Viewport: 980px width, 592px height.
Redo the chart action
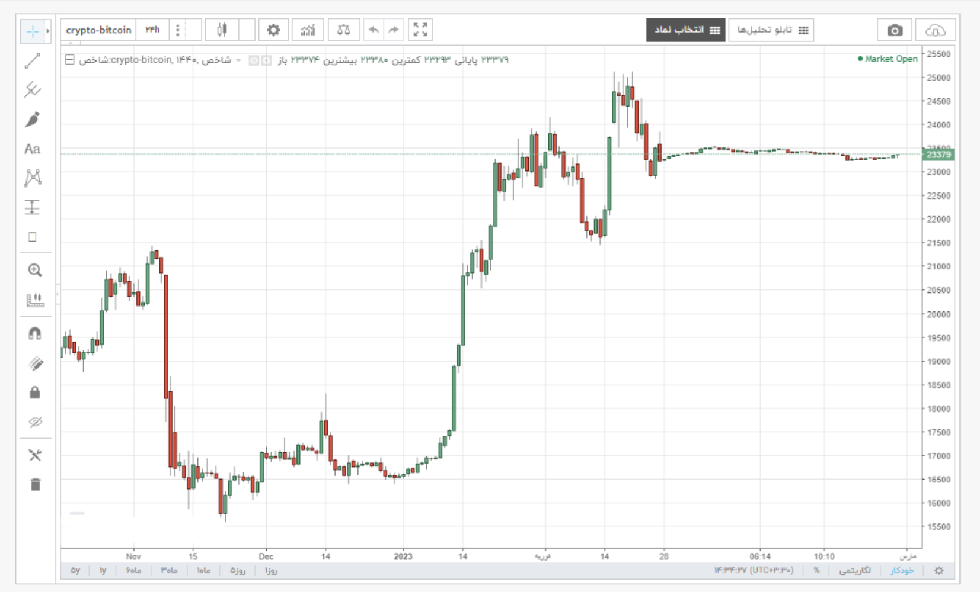pyautogui.click(x=393, y=30)
